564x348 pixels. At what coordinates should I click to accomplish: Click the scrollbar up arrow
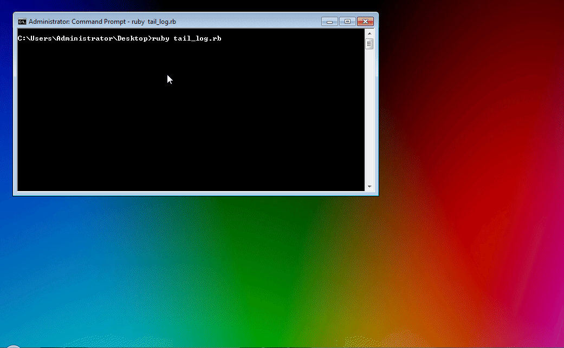coord(369,34)
